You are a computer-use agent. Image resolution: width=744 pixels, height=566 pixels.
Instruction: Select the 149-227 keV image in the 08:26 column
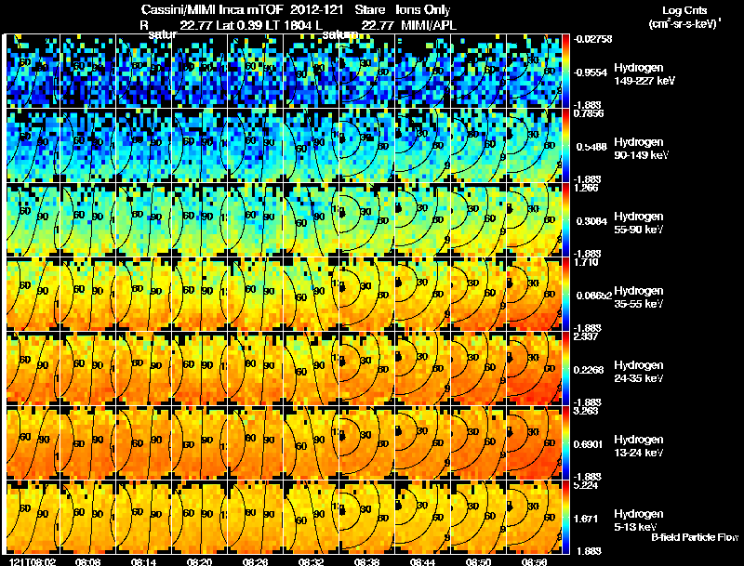(256, 72)
